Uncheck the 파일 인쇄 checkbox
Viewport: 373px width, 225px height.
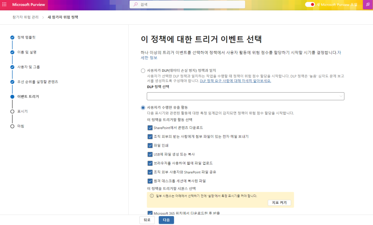click(150, 145)
